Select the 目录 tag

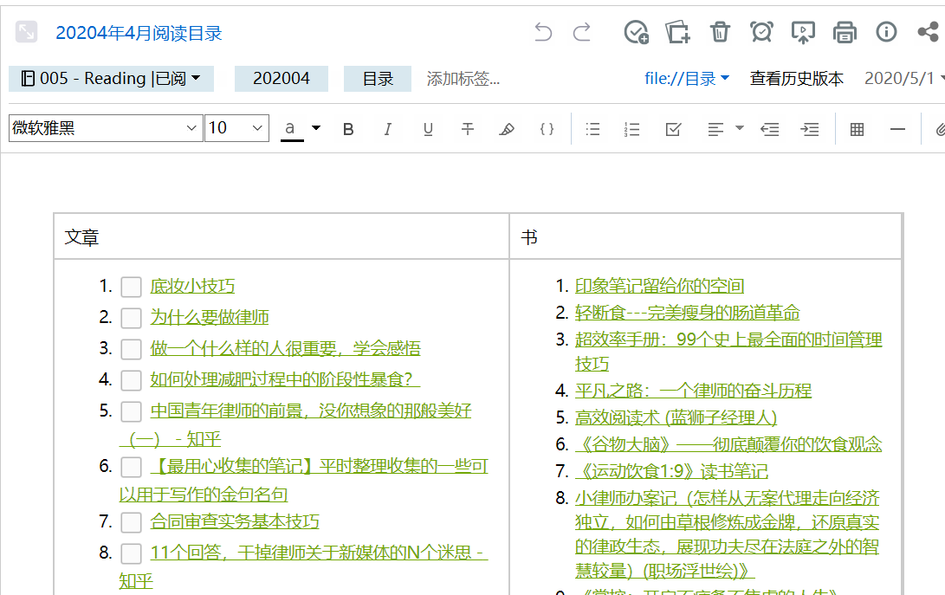point(378,79)
